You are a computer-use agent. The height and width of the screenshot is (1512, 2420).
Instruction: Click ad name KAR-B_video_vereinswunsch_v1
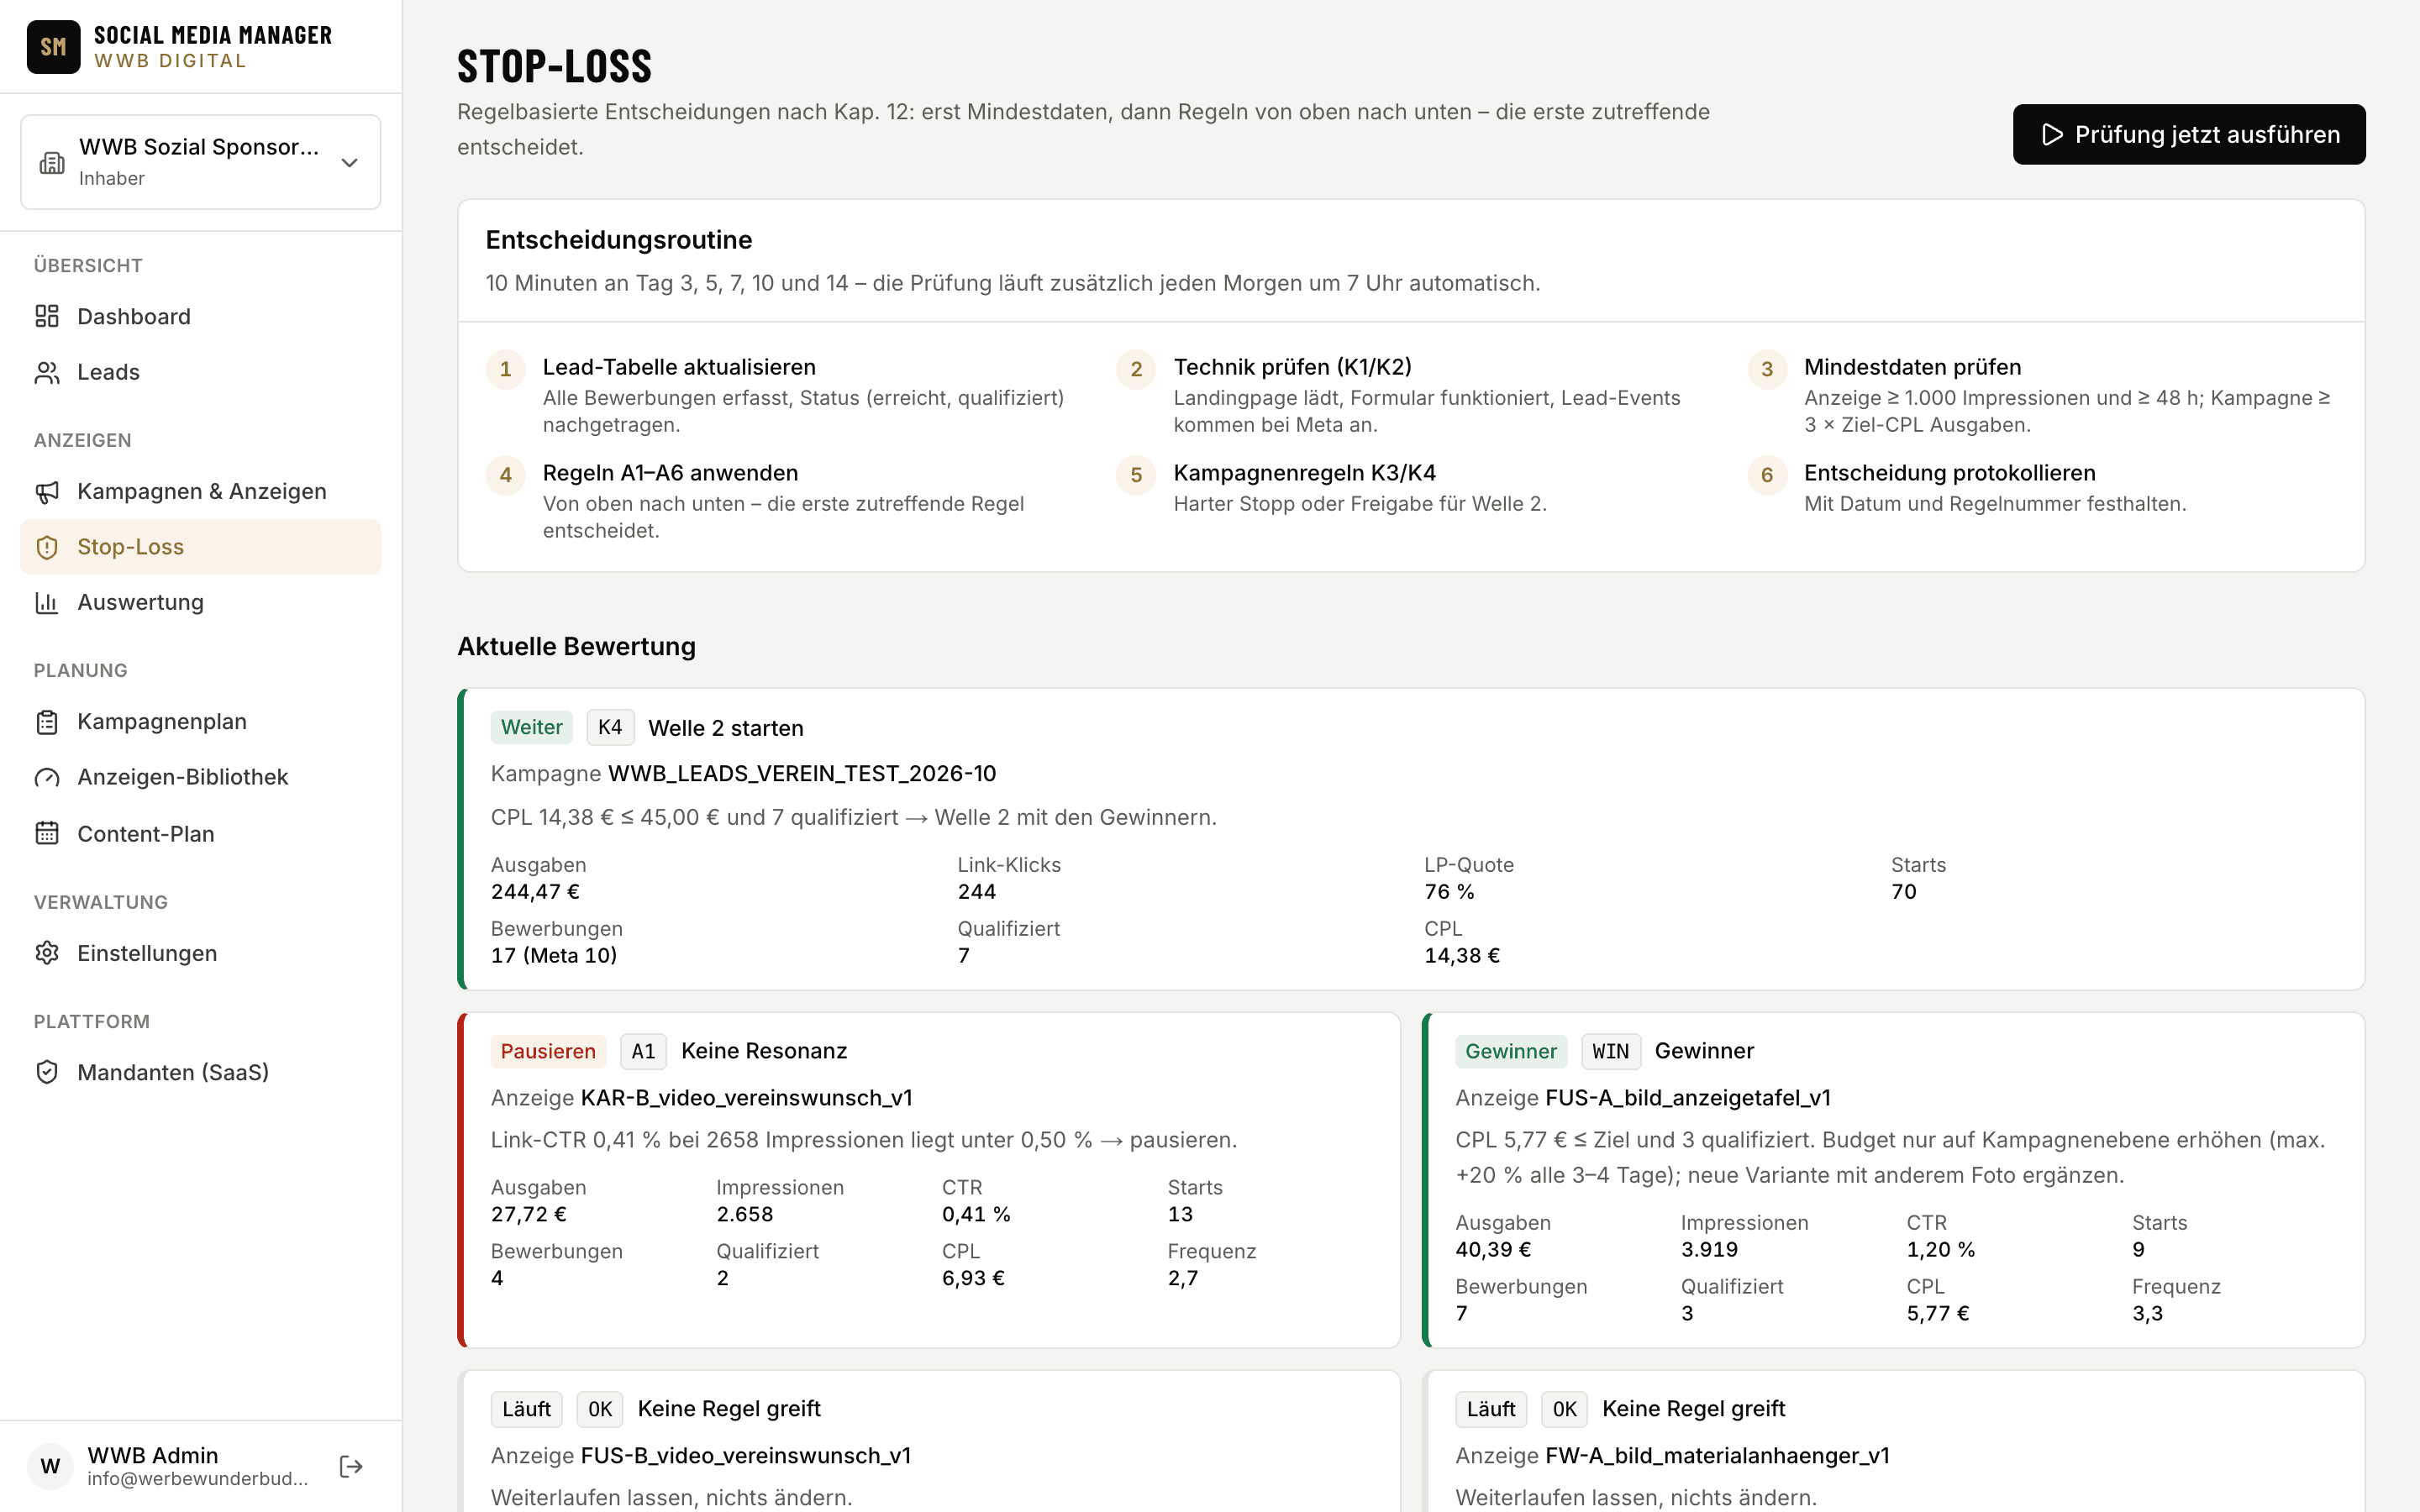[747, 1098]
